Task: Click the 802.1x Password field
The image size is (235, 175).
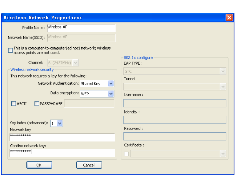Action: pos(175,136)
